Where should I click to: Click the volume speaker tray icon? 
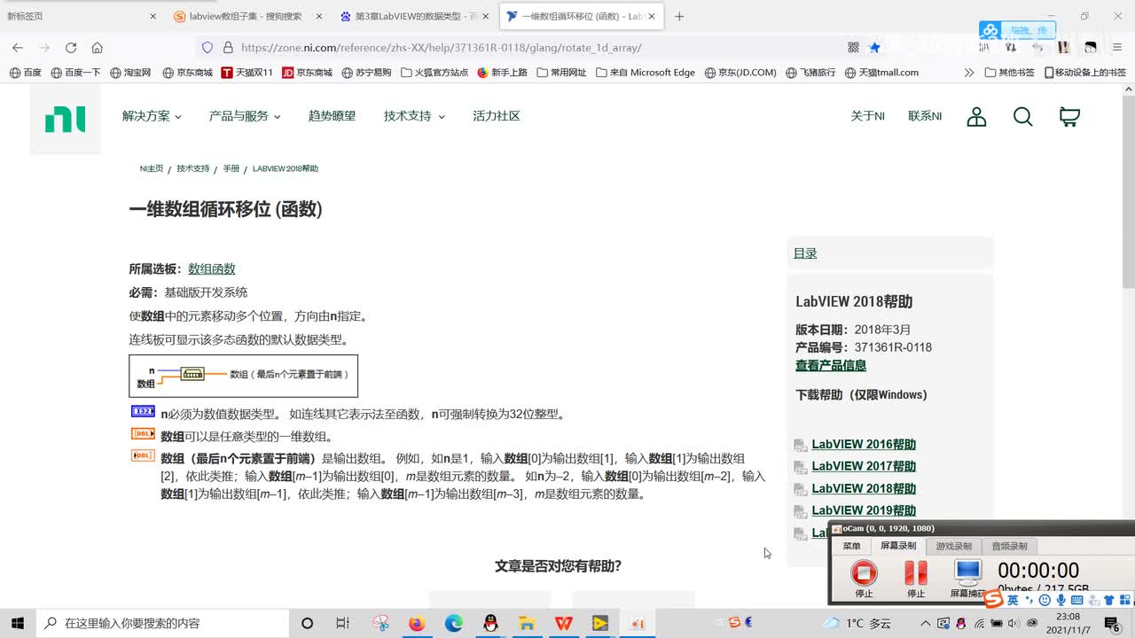[x=1014, y=623]
